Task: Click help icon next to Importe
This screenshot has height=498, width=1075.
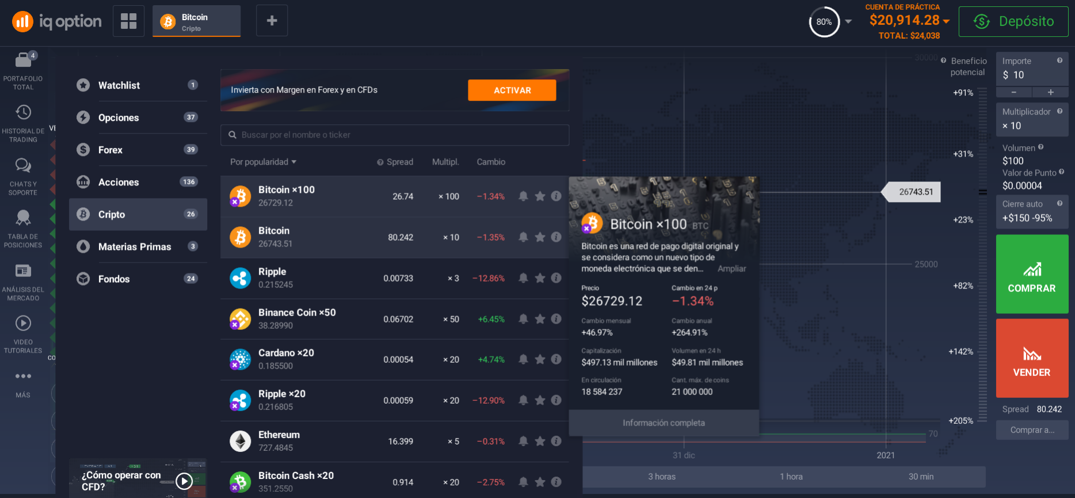Action: pos(1059,60)
